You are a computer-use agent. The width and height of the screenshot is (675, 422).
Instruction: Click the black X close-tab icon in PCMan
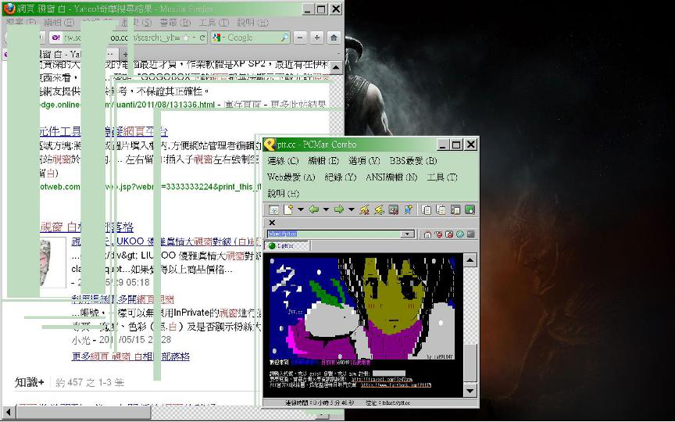point(272,223)
